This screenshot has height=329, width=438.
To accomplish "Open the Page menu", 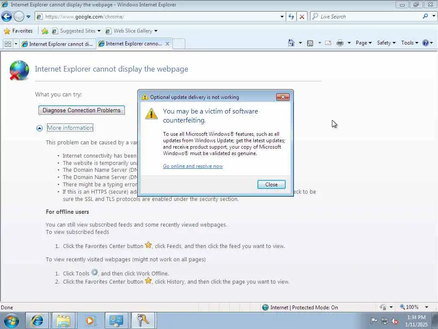I will pos(364,43).
